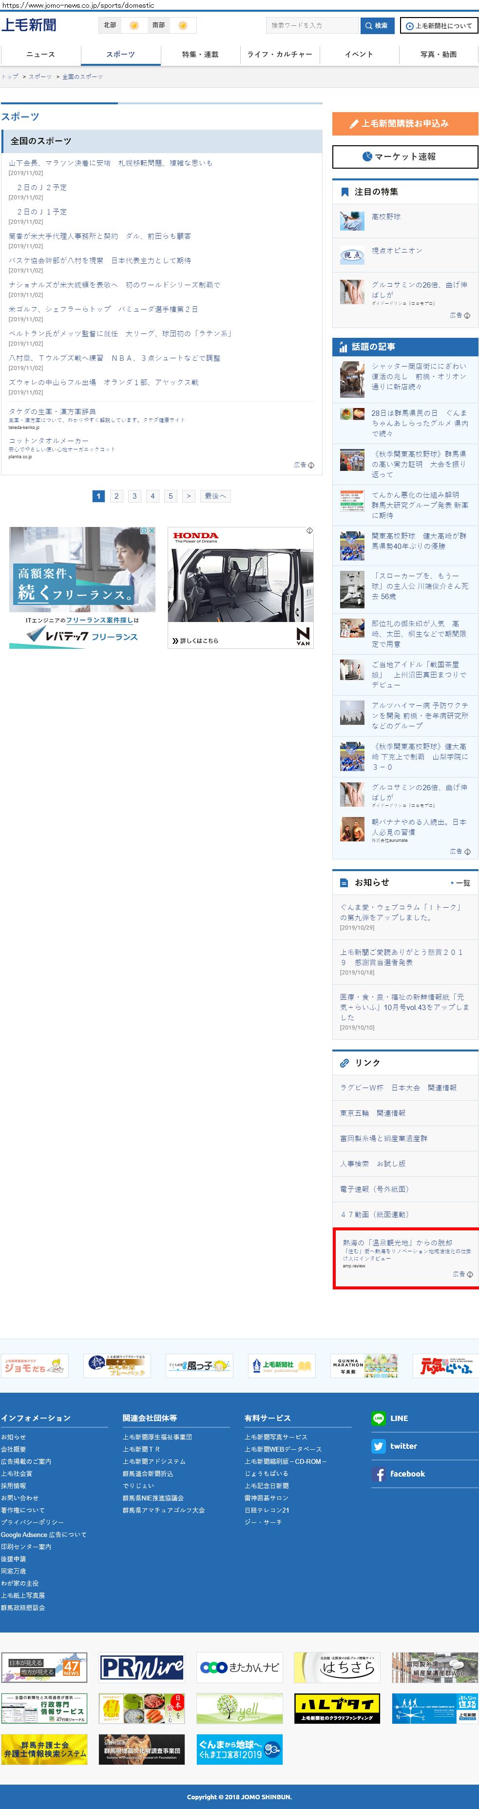This screenshot has height=1809, width=479.
Task: Click next page arrow in pagination
Action: click(188, 496)
